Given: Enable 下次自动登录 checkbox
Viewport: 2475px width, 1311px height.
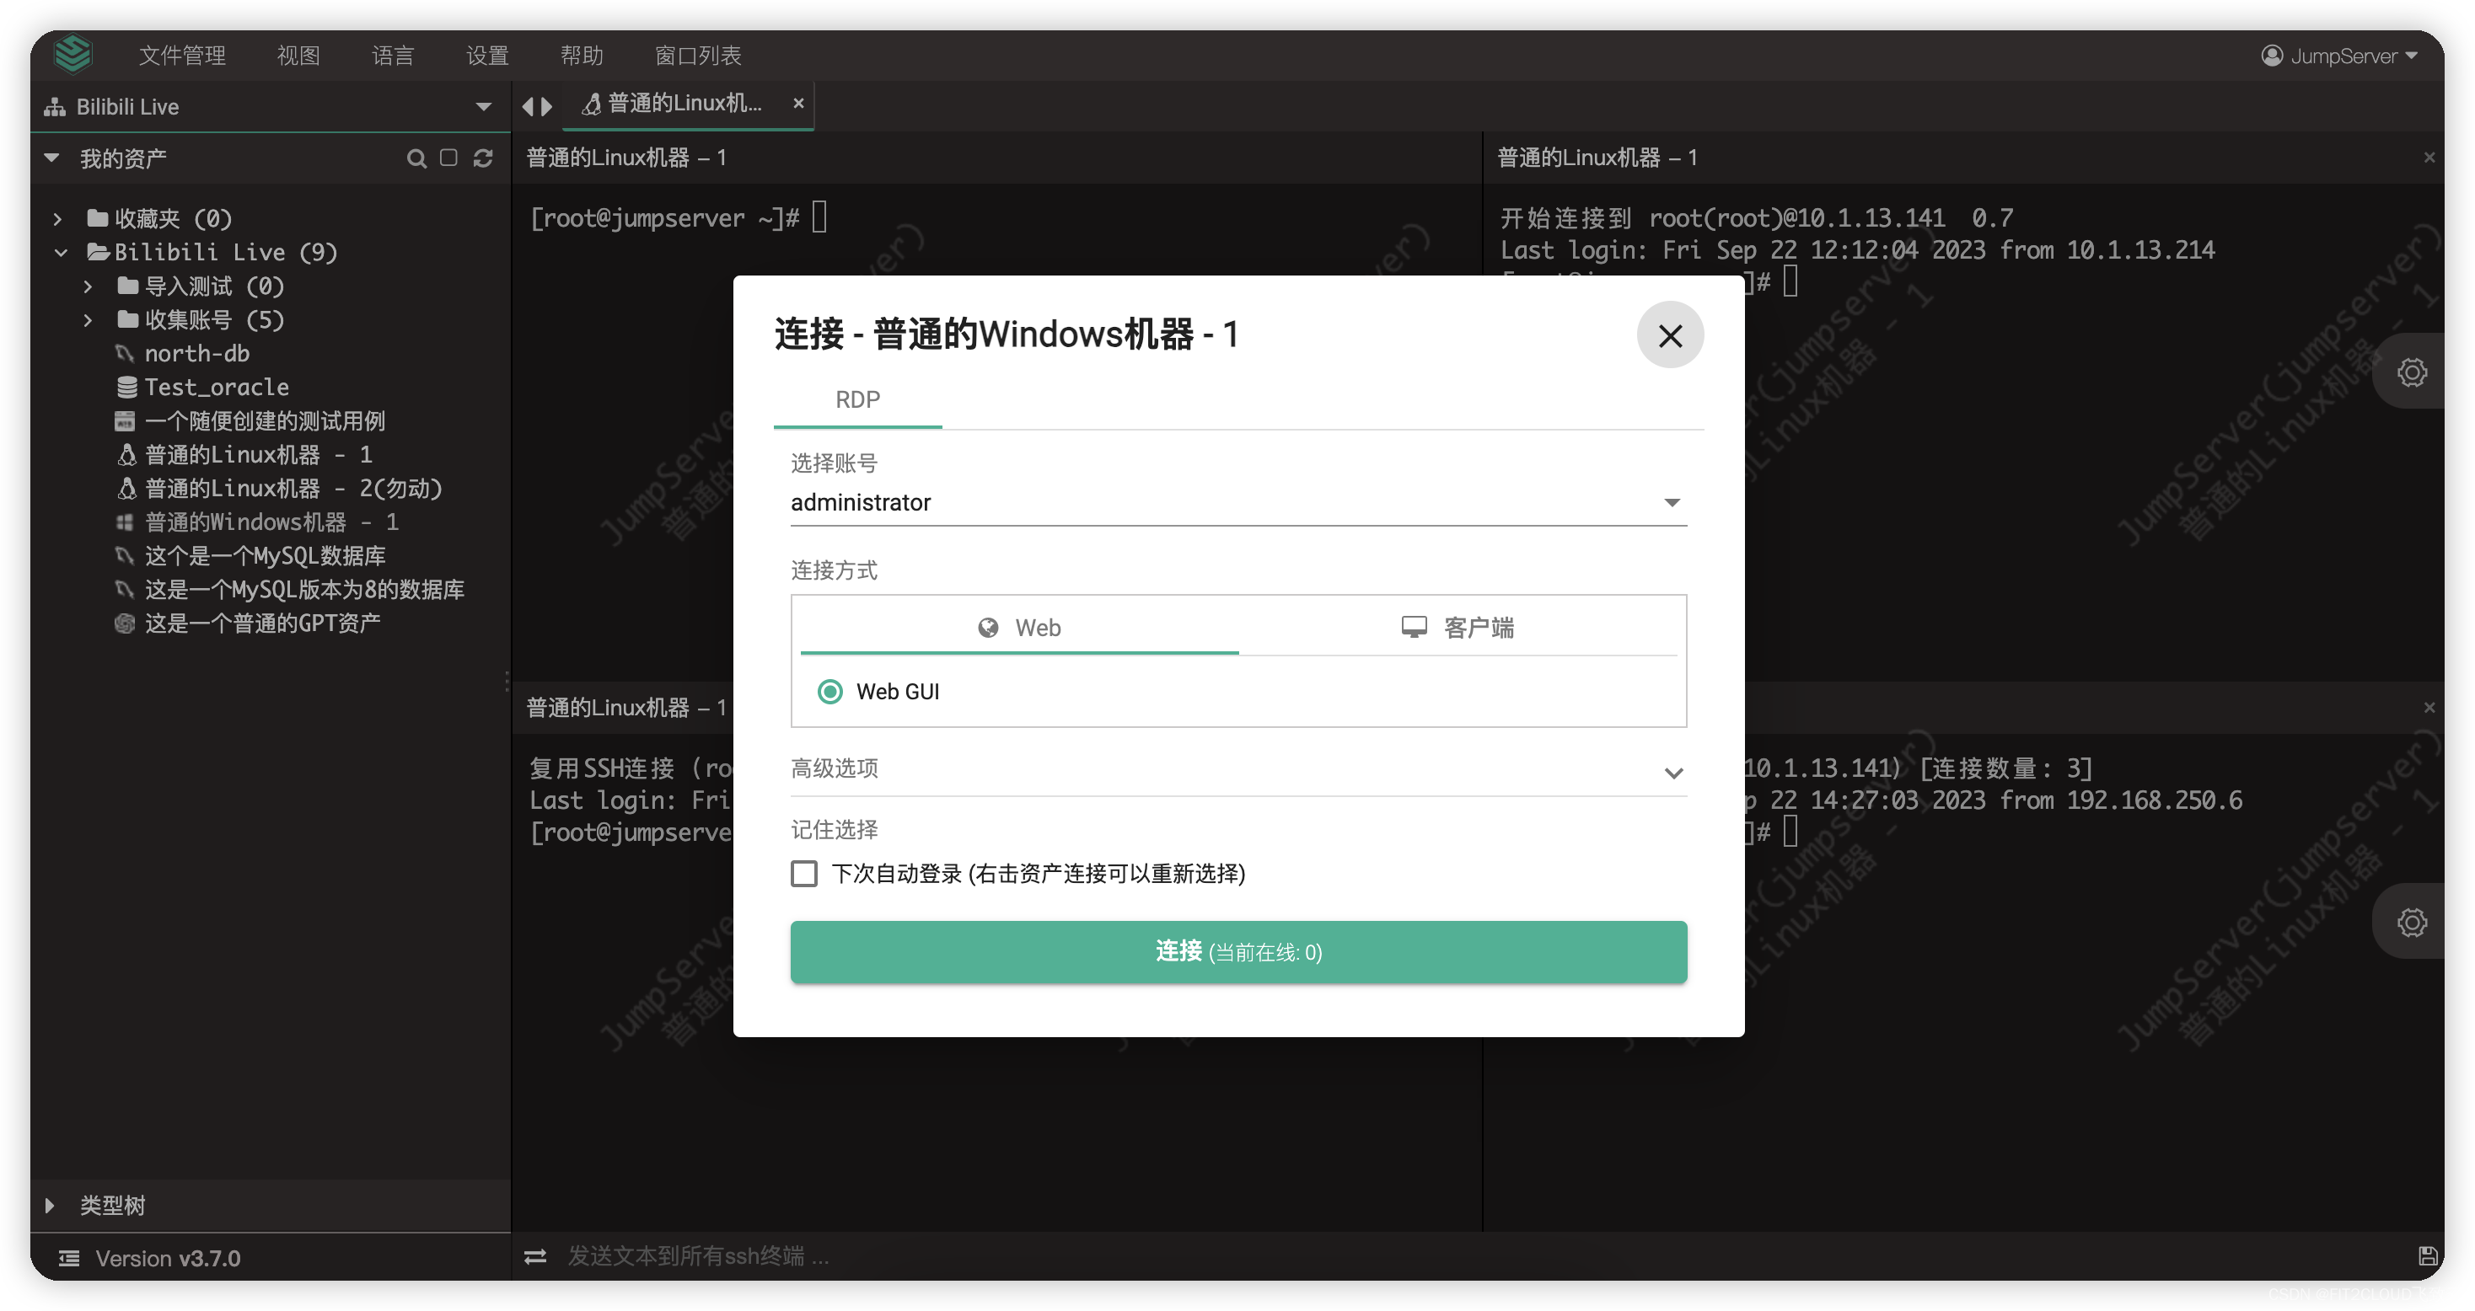Looking at the screenshot, I should [x=804, y=873].
